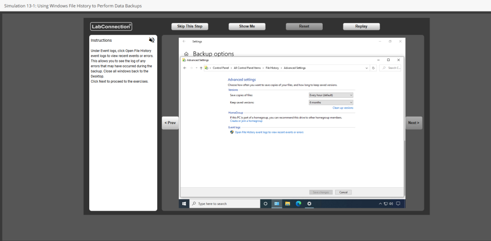
Task: Open File Explorer from the taskbar
Action: click(287, 204)
